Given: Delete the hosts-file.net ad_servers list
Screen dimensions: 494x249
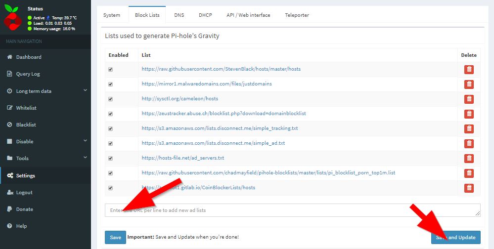Looking at the screenshot, I should click(469, 158).
